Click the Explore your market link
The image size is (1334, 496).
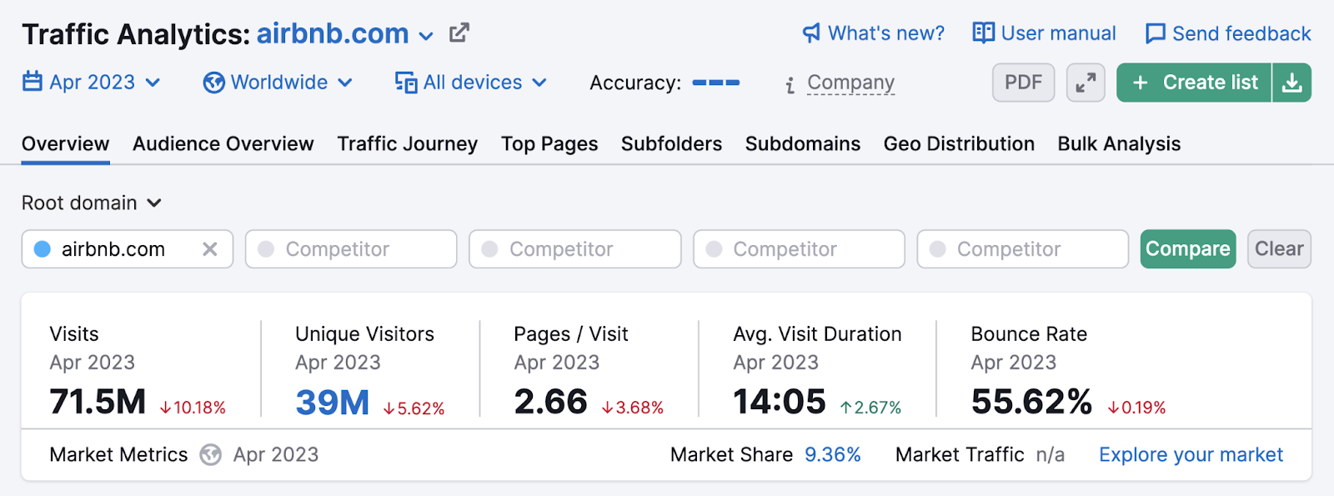coord(1191,454)
